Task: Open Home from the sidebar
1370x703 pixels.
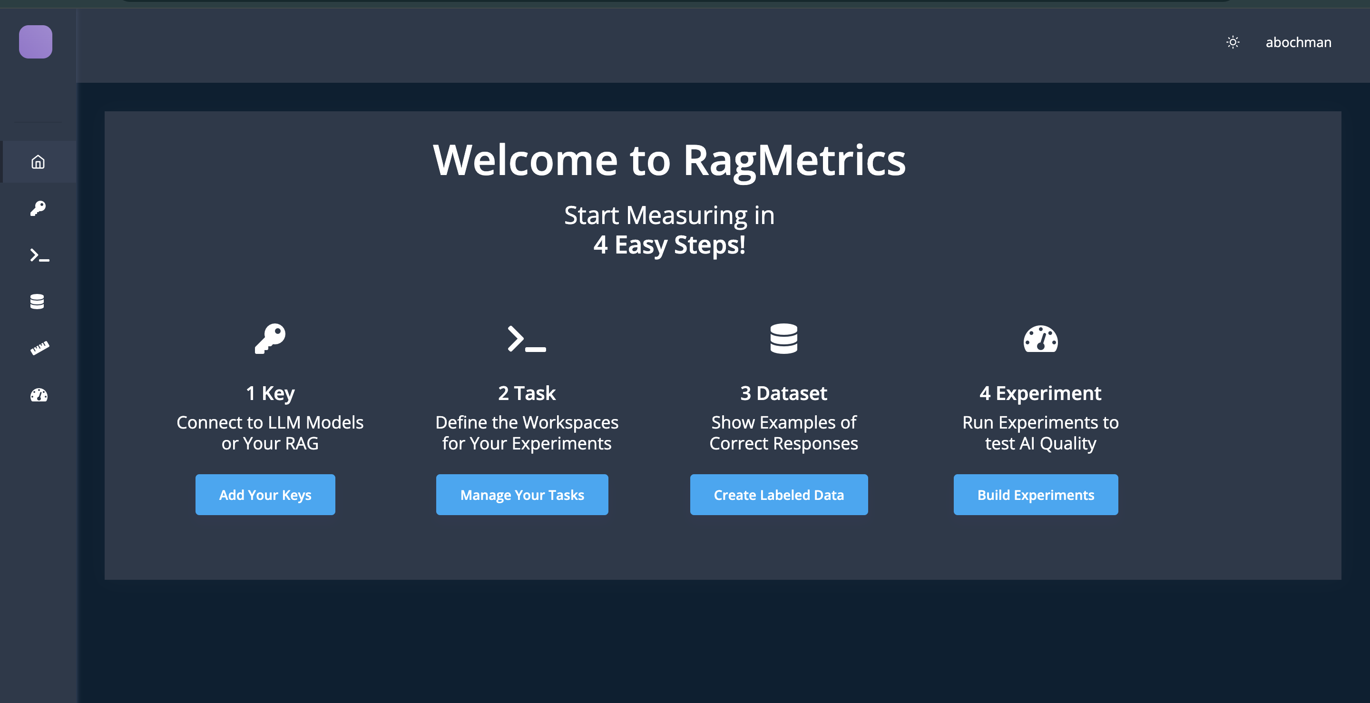Action: click(x=38, y=162)
